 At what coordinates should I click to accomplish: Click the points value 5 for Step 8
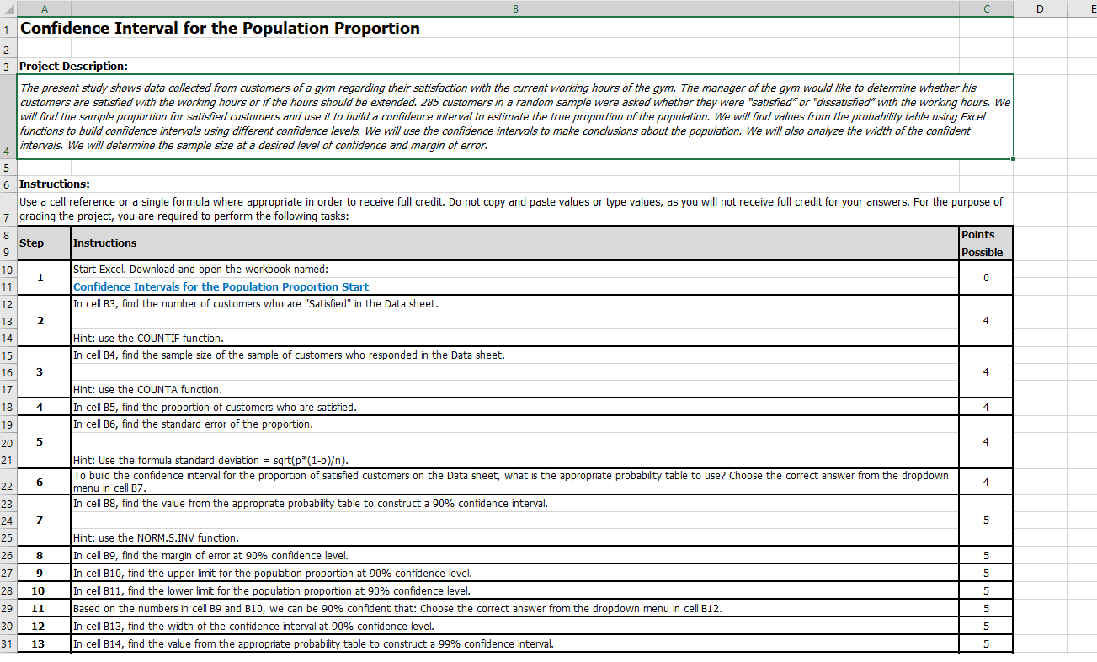(985, 555)
